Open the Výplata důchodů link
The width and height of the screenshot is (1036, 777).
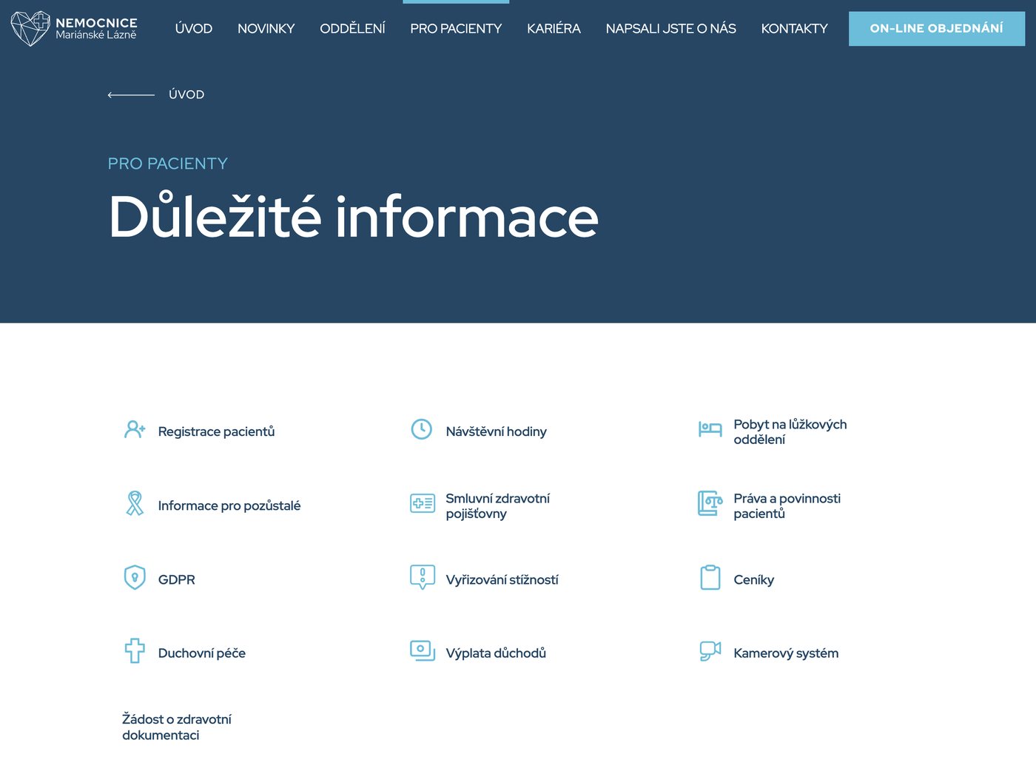pyautogui.click(x=496, y=653)
